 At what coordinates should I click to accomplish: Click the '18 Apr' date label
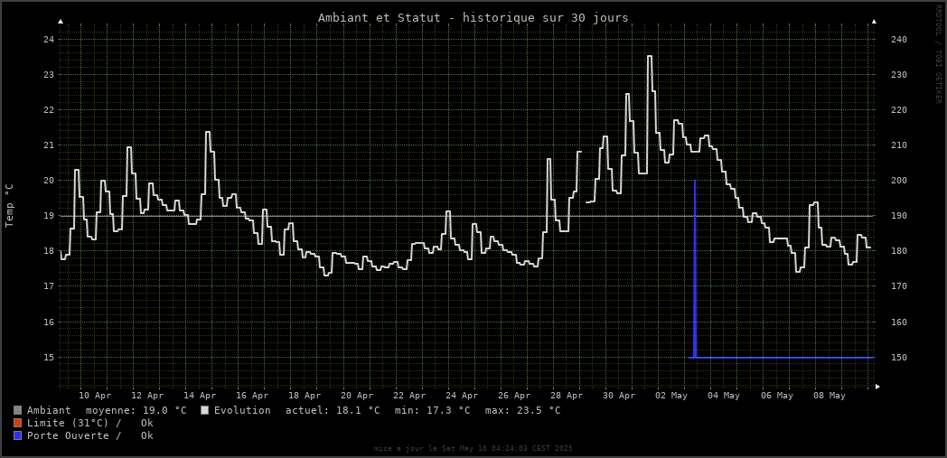[305, 396]
